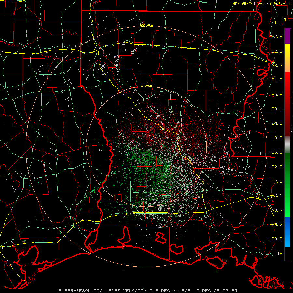Click the [KT] units label
The width and height of the screenshot is (293, 293).
(278, 22)
